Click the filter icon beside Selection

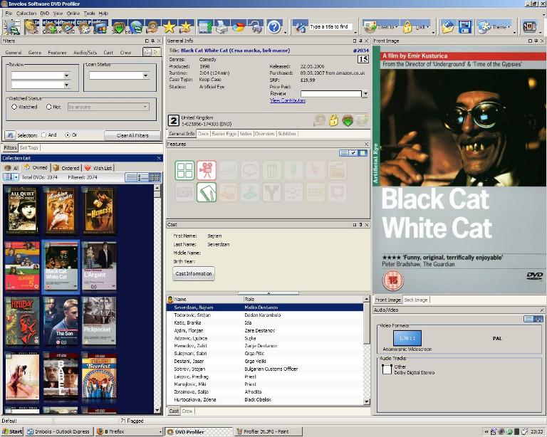pyautogui.click(x=10, y=135)
